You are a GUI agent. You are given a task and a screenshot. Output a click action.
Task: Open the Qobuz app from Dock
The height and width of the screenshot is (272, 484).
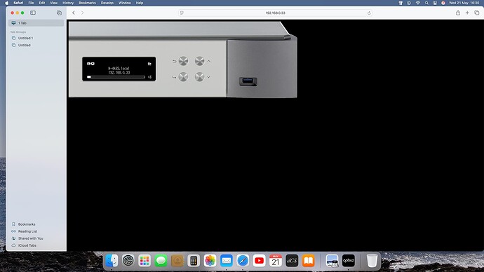click(x=349, y=261)
